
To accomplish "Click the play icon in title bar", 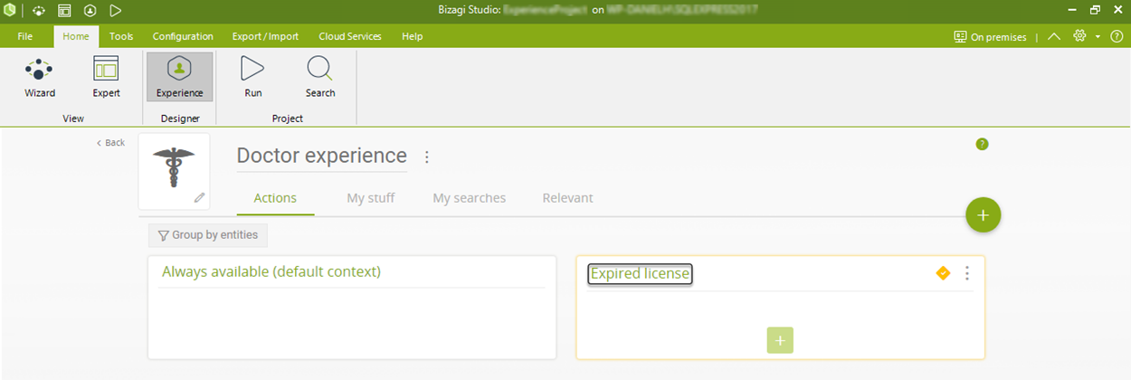I will click(x=115, y=11).
